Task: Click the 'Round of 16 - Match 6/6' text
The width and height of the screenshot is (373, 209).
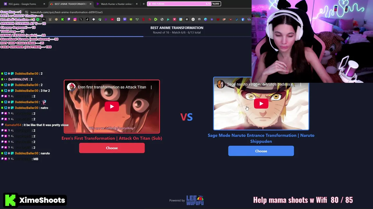Action: click(177, 33)
